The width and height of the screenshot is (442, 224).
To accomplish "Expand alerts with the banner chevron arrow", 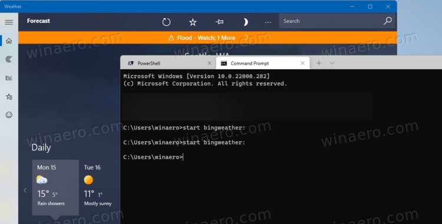I will tap(247, 38).
